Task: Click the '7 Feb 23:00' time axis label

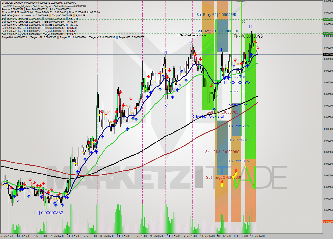Action: pos(90,236)
